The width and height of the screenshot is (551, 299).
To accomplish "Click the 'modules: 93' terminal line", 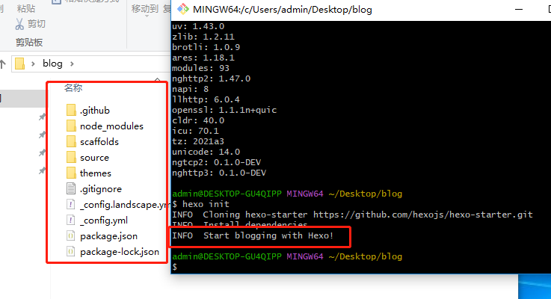I will pyautogui.click(x=200, y=68).
